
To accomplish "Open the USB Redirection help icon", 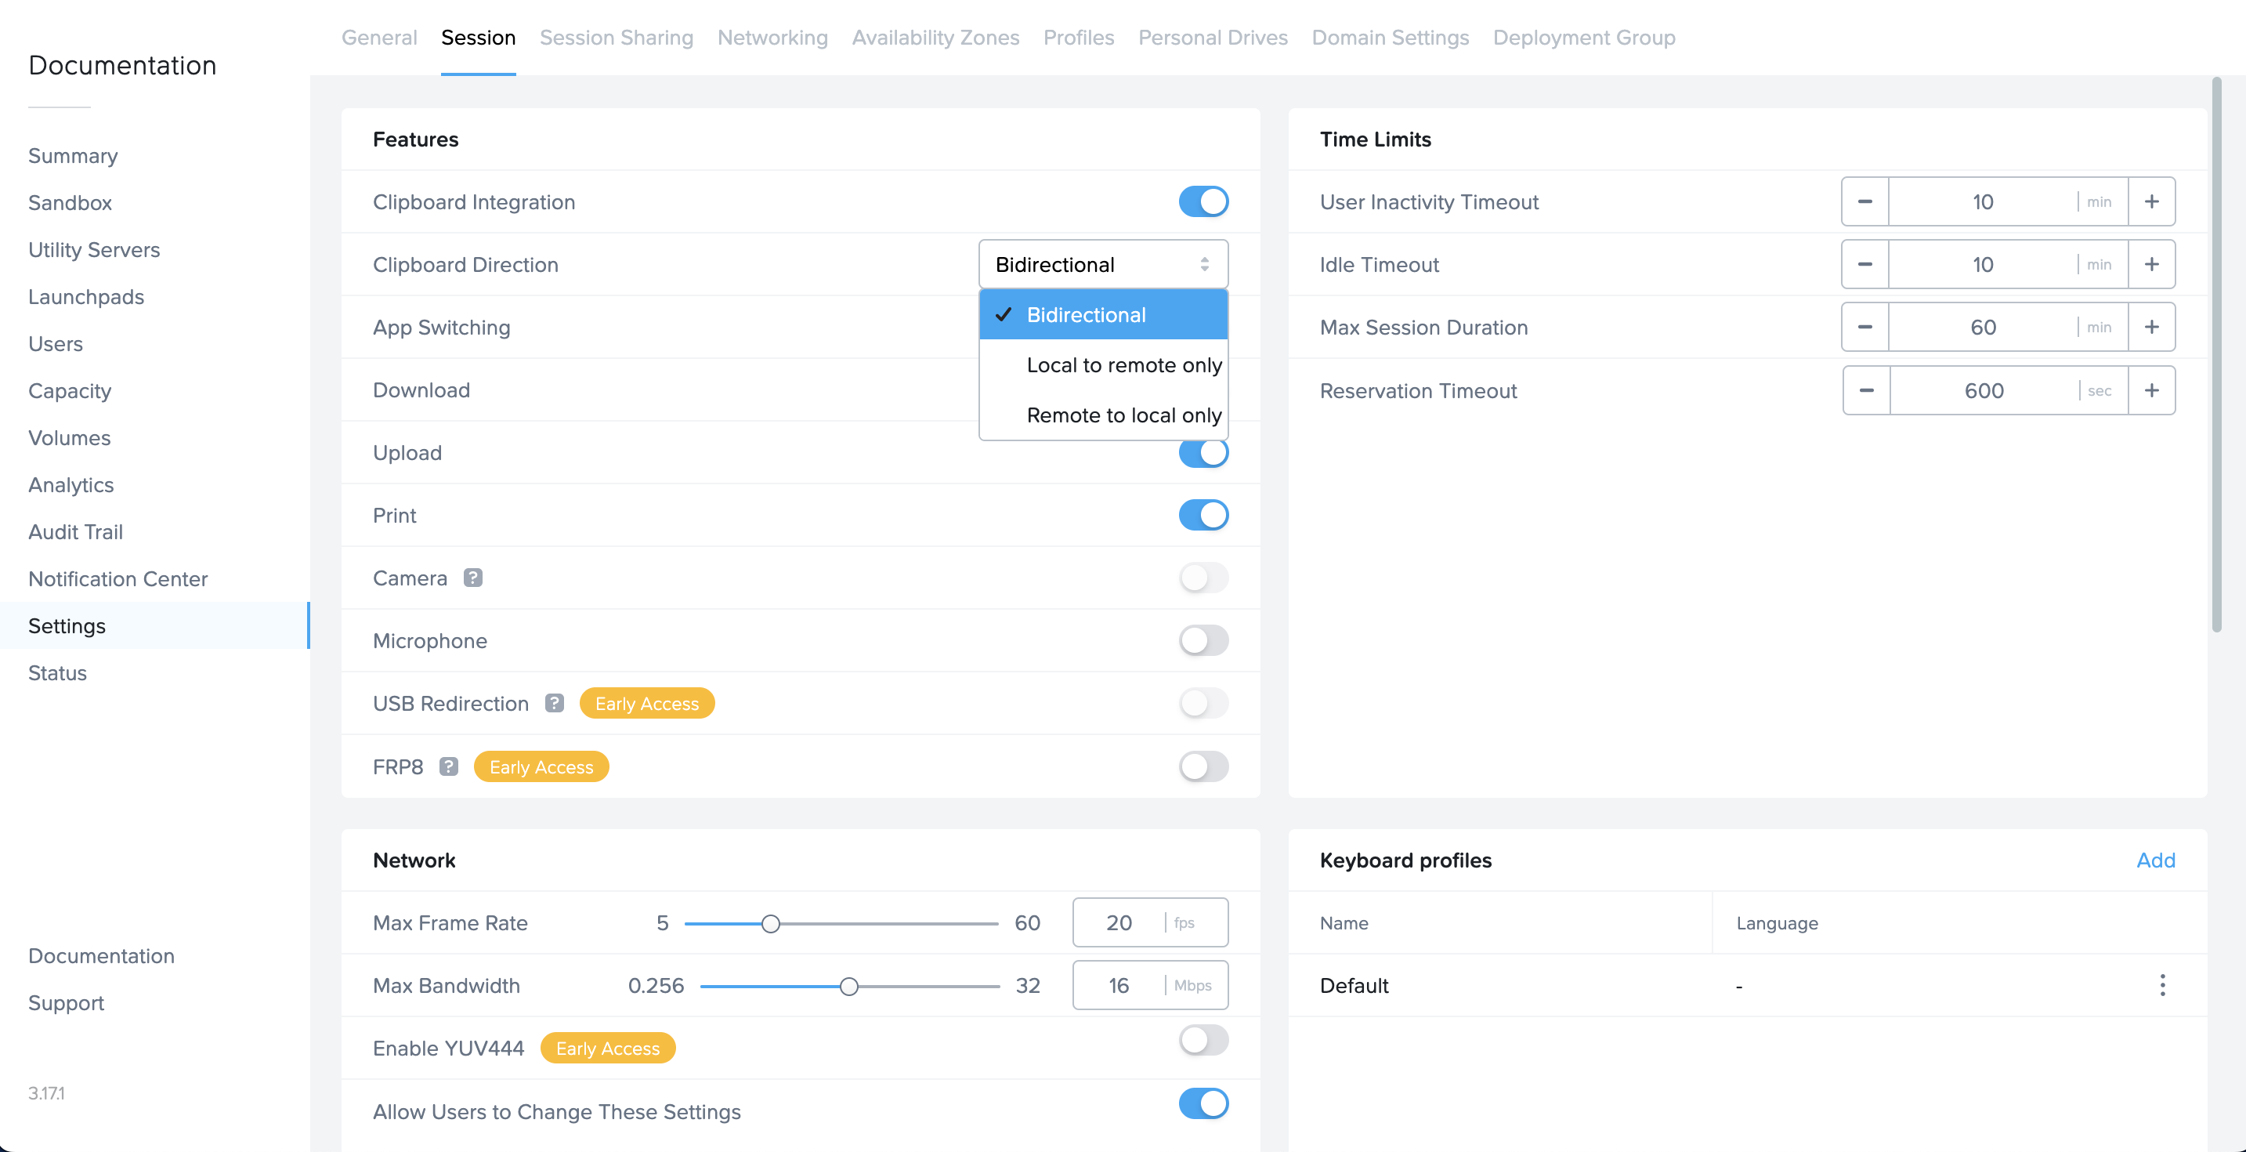I will [555, 703].
